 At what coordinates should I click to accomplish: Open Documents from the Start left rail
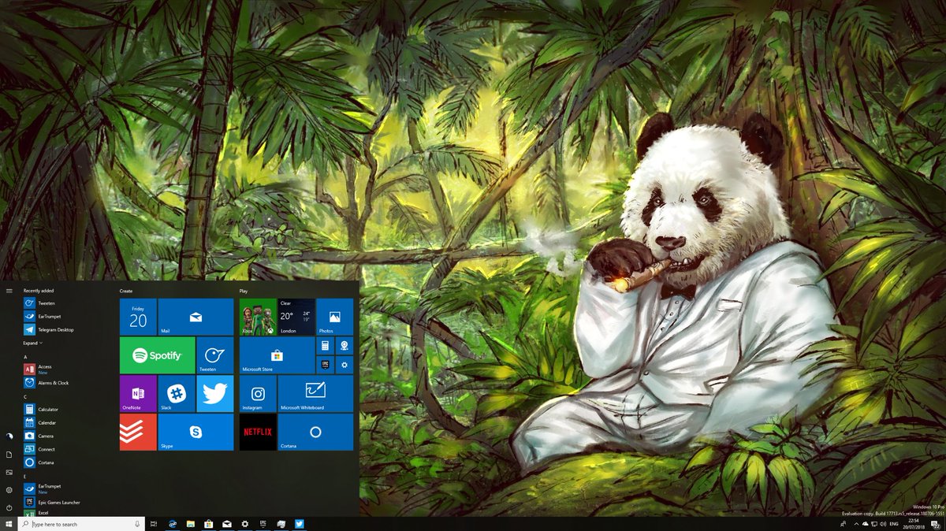pyautogui.click(x=9, y=455)
